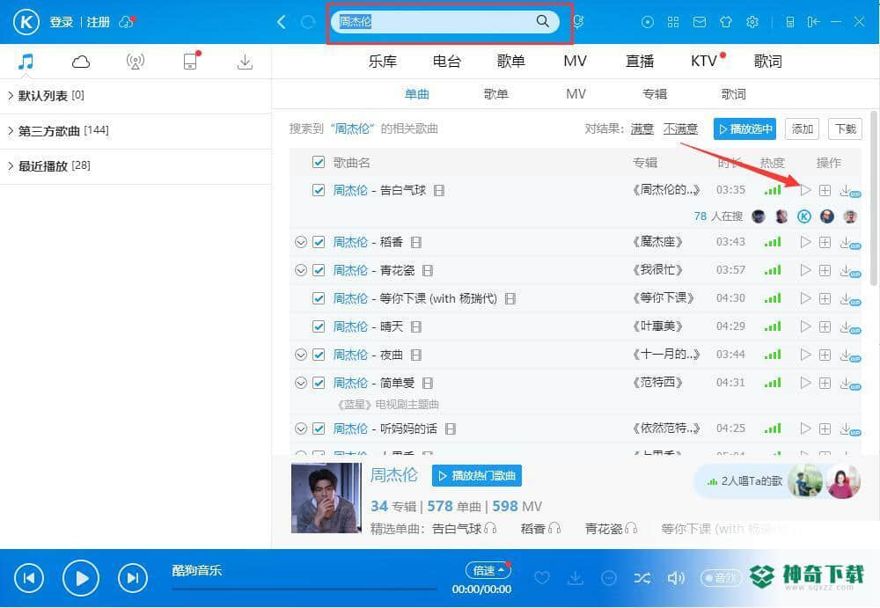Open the skin shirt icon

(x=726, y=22)
